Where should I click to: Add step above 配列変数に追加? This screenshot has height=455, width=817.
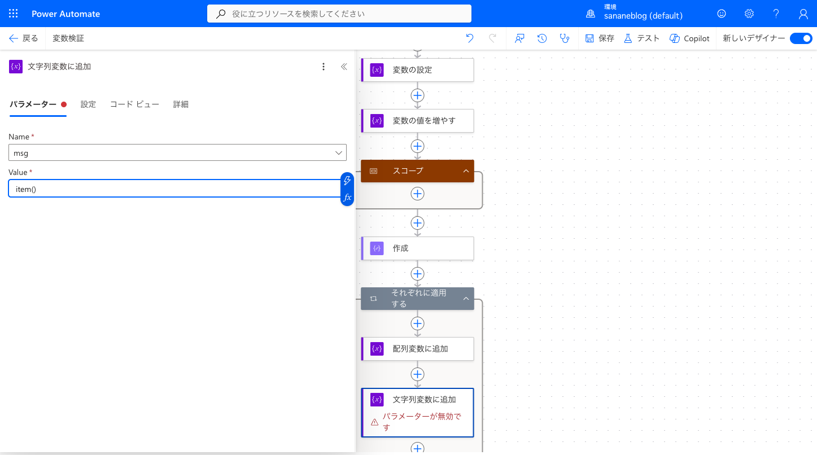tap(417, 323)
